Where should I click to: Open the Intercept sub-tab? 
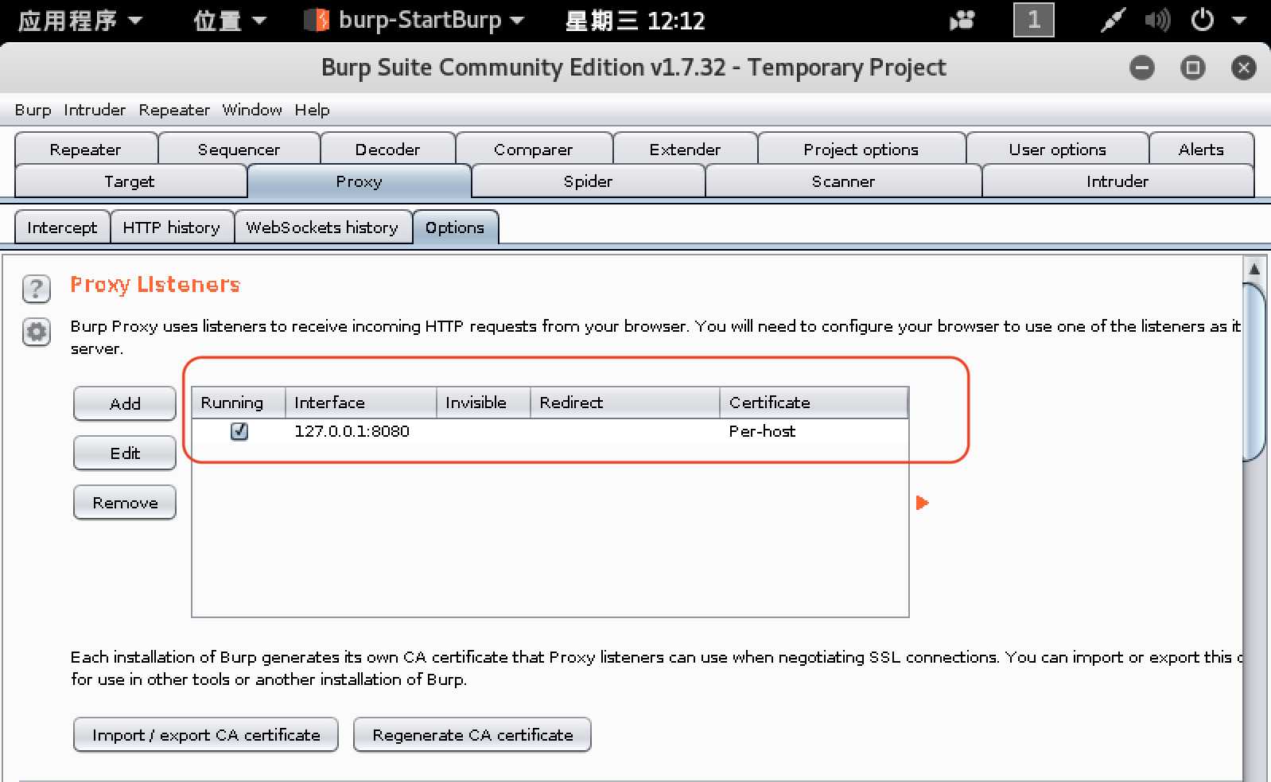pyautogui.click(x=62, y=228)
